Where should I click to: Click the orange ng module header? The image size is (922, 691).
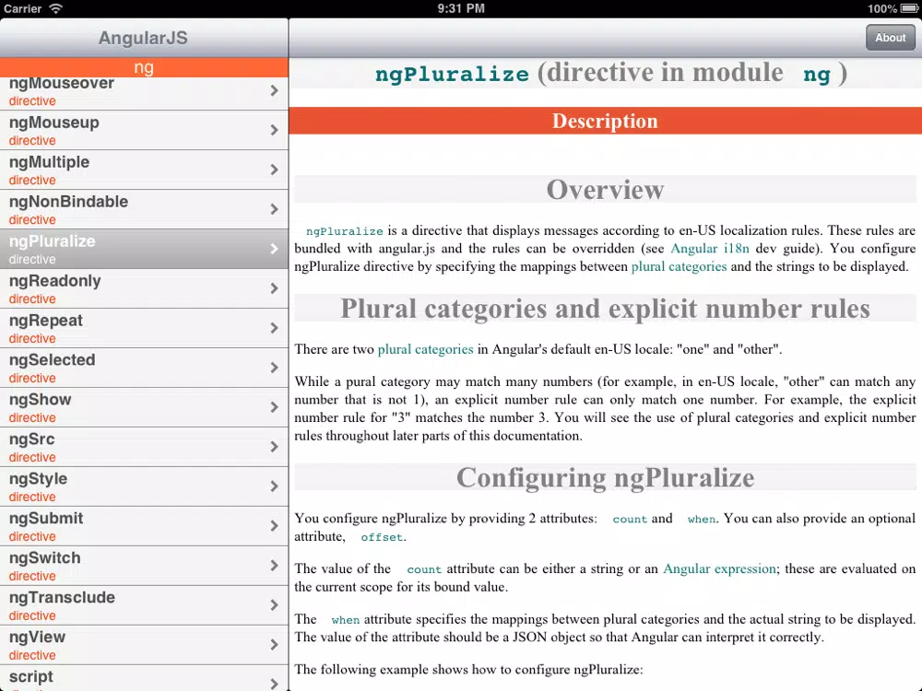tap(144, 67)
